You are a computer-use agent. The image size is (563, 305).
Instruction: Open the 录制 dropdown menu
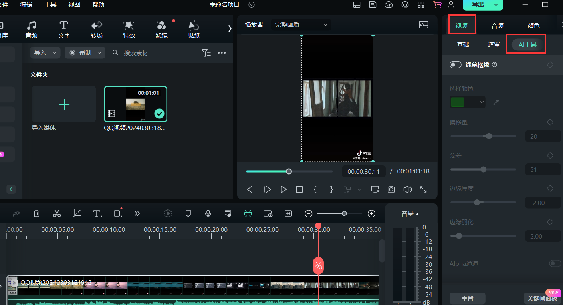[x=85, y=53]
